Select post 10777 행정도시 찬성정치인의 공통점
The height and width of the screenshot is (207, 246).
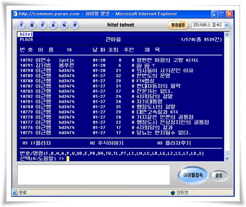click(114, 122)
